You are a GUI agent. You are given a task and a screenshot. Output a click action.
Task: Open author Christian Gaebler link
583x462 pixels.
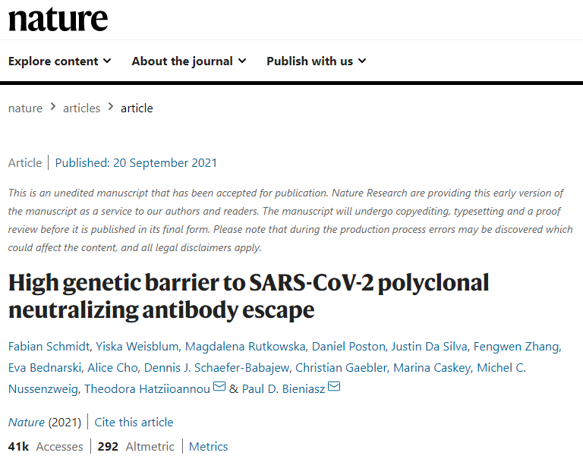pos(341,368)
